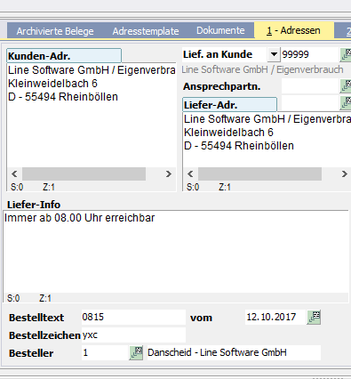Click into the Bestelltext field with 0815
351x379 pixels.
pyautogui.click(x=133, y=318)
